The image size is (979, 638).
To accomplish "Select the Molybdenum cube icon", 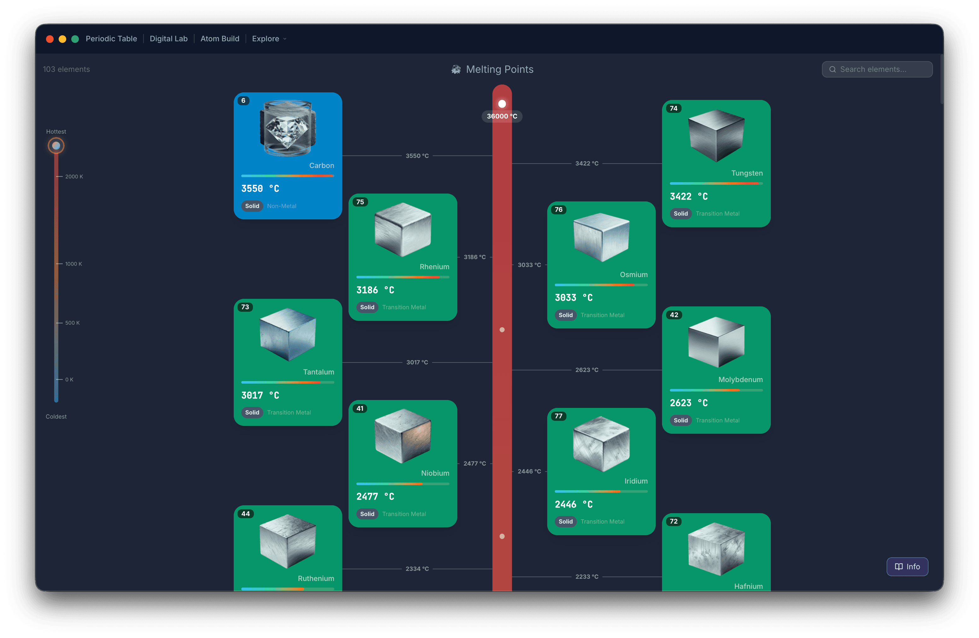I will click(x=716, y=342).
